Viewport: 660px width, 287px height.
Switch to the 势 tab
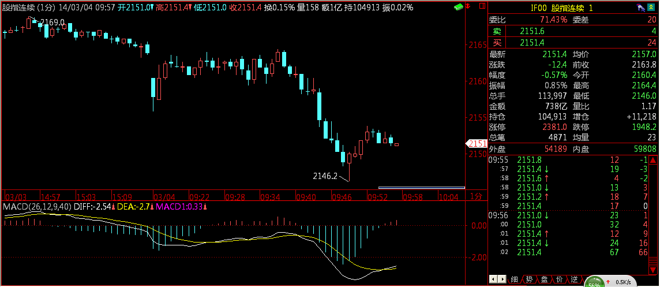pos(529,279)
